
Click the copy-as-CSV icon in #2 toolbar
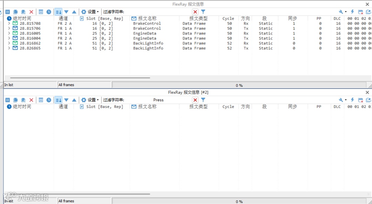click(23, 100)
